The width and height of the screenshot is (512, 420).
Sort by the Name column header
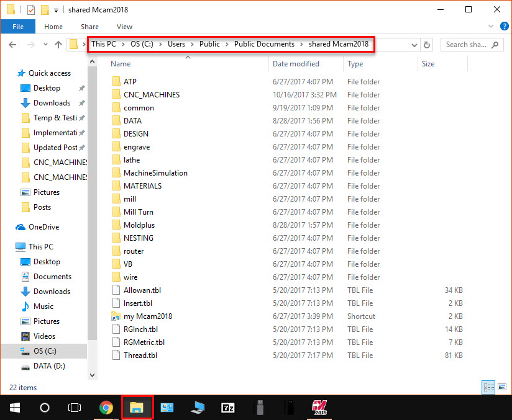(x=121, y=64)
